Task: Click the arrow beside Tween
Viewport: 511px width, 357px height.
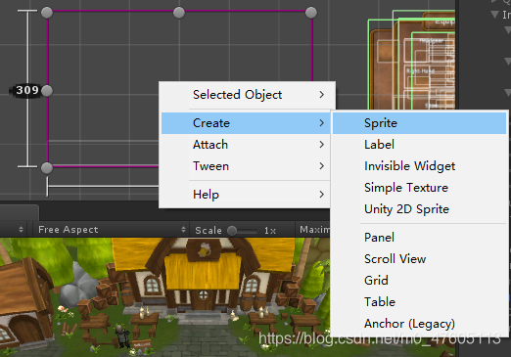Action: coord(322,166)
